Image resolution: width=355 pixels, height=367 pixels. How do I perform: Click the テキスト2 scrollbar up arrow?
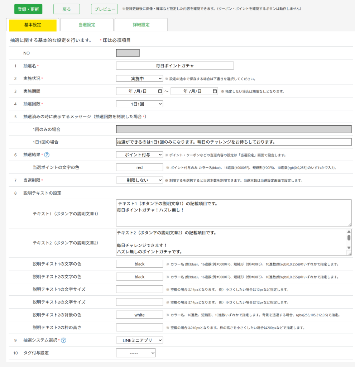(349, 232)
